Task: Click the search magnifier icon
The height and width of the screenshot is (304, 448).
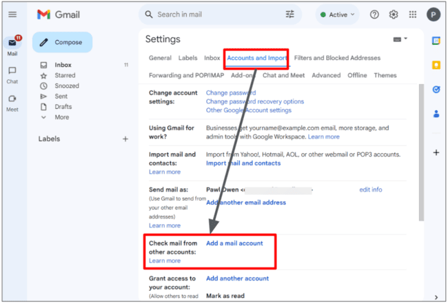Action: (149, 14)
